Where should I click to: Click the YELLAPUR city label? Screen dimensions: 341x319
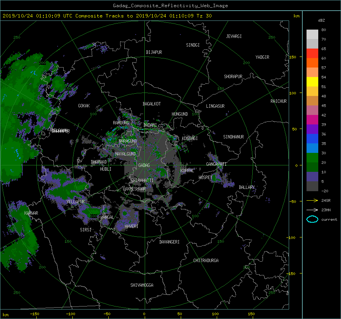(75, 202)
